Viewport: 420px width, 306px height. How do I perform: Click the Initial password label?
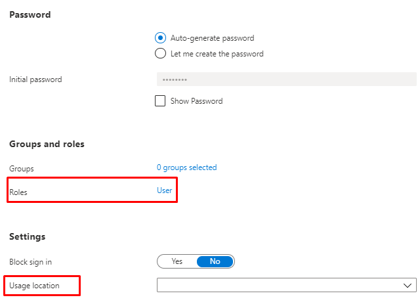click(35, 79)
